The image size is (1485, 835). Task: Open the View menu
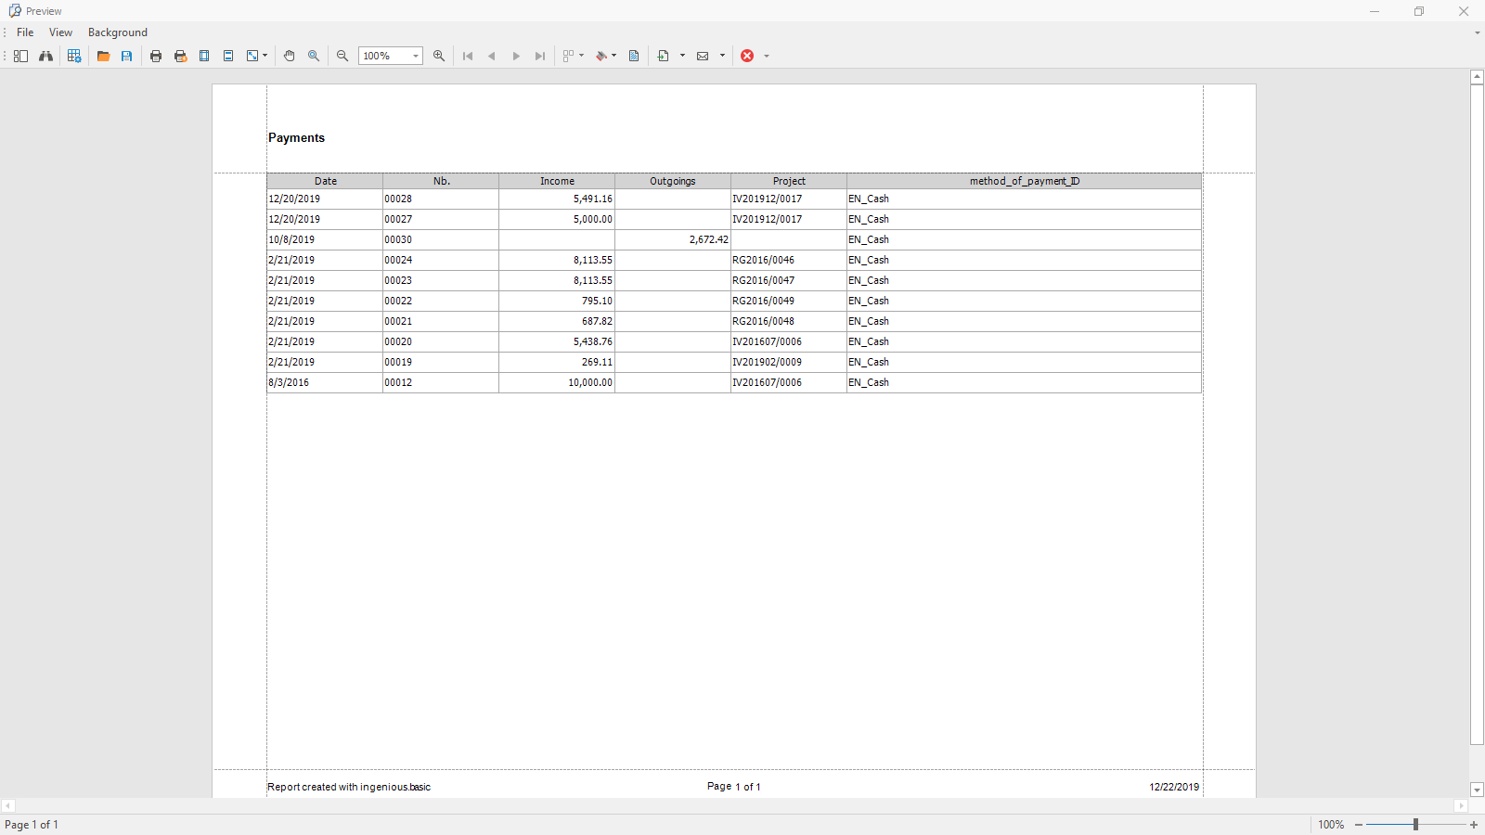tap(60, 32)
